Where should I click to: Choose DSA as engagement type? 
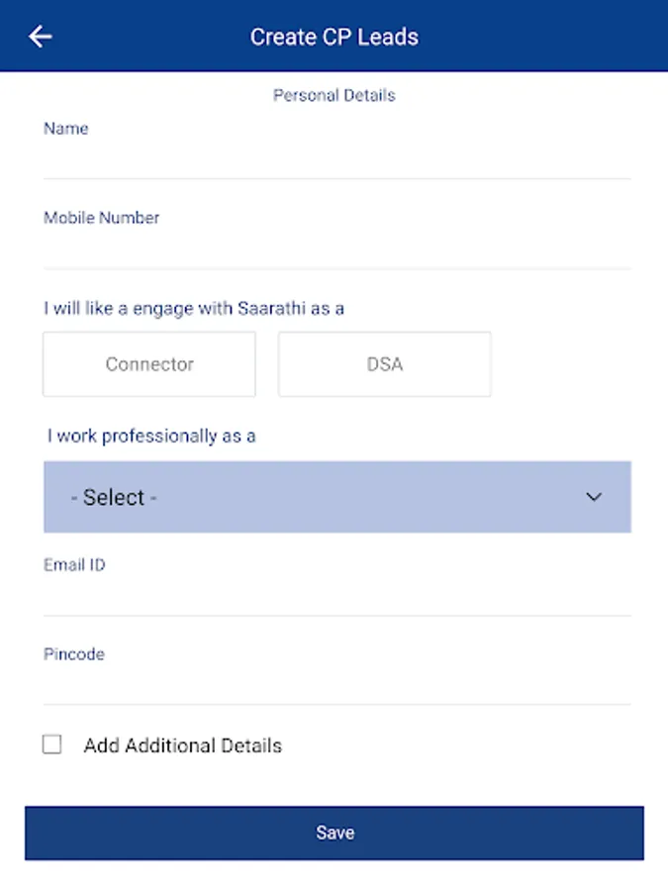[385, 364]
